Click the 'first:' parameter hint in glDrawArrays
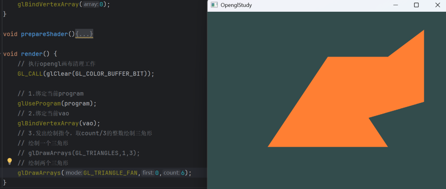Screen dimensions: 446x189 (148, 173)
